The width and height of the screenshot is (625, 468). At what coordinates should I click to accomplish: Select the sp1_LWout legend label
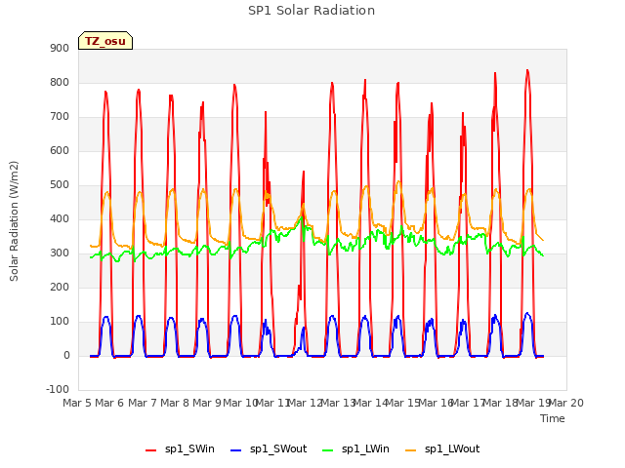pos(452,448)
